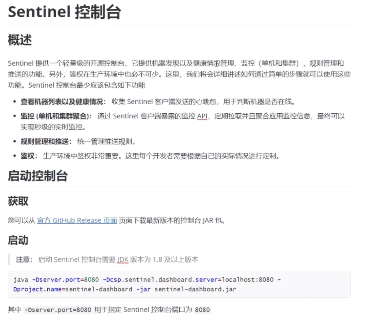Click the text 实现秒级的实时监控
Screen dimensions: 373x314
tap(53, 127)
